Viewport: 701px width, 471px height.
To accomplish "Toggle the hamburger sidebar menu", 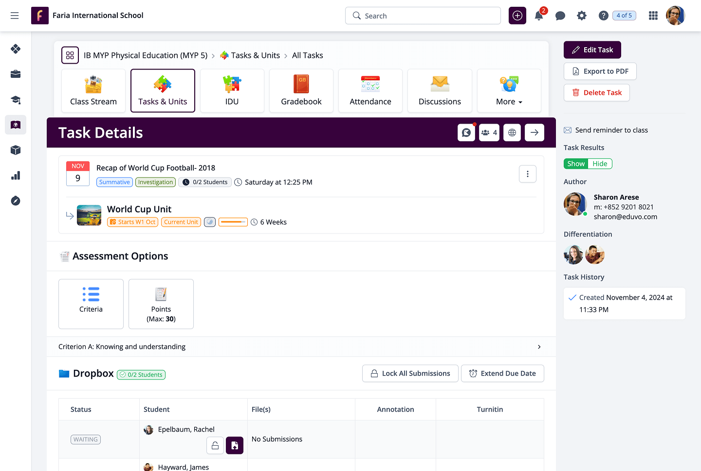I will (15, 16).
